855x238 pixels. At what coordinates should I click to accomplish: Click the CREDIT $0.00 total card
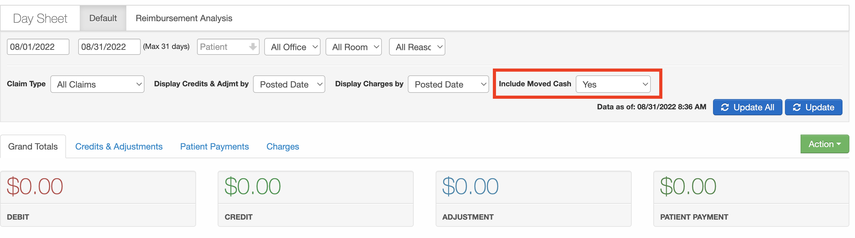[316, 199]
